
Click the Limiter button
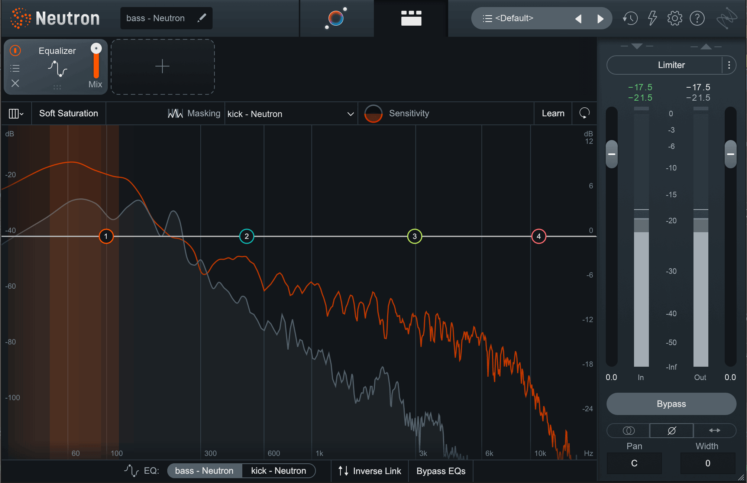(x=671, y=65)
